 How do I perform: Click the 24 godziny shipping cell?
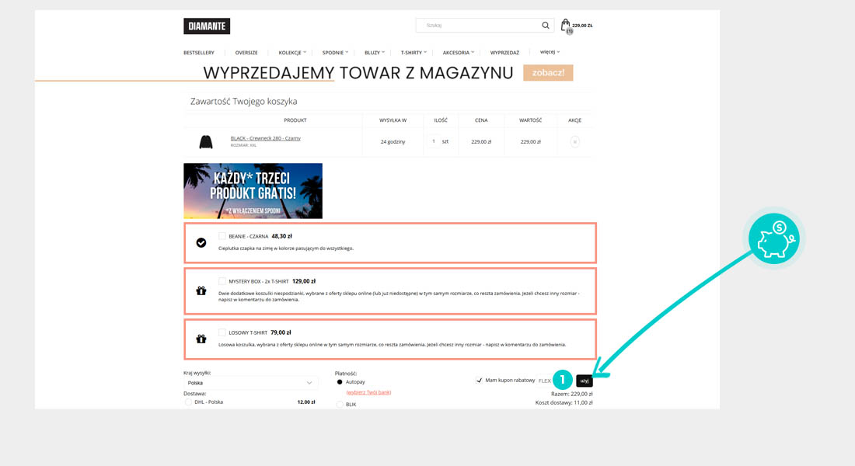393,141
